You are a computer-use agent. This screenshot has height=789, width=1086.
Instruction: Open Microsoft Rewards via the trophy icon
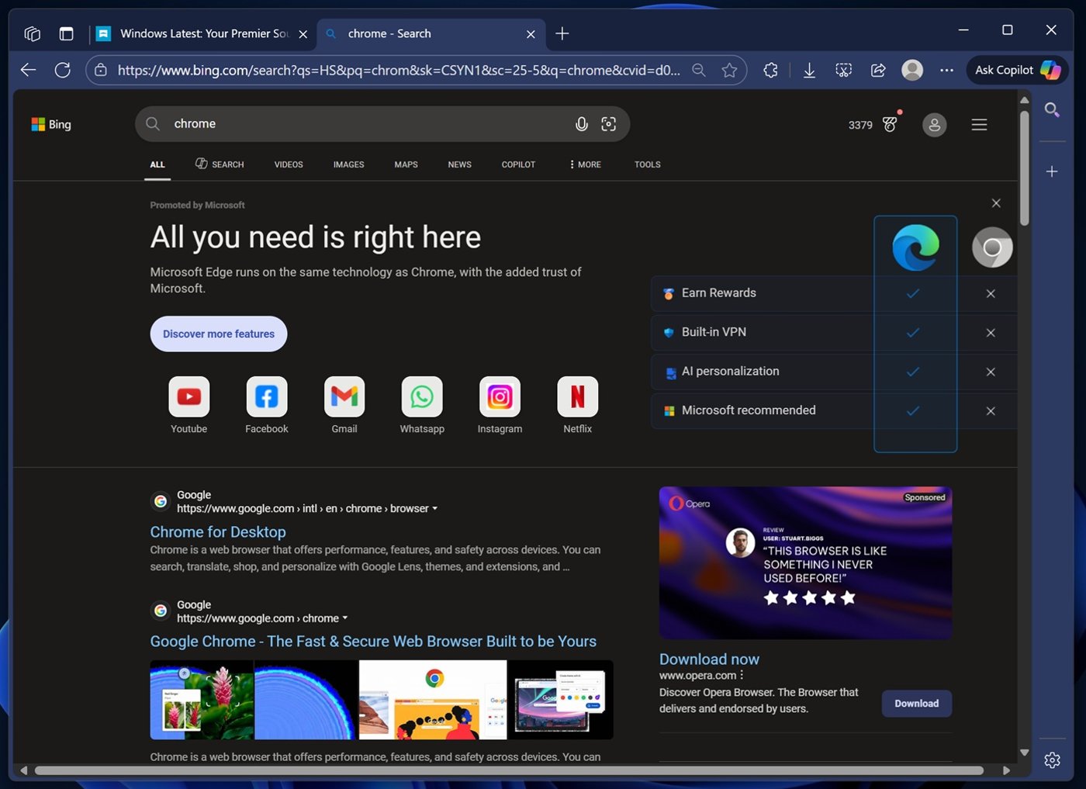890,124
